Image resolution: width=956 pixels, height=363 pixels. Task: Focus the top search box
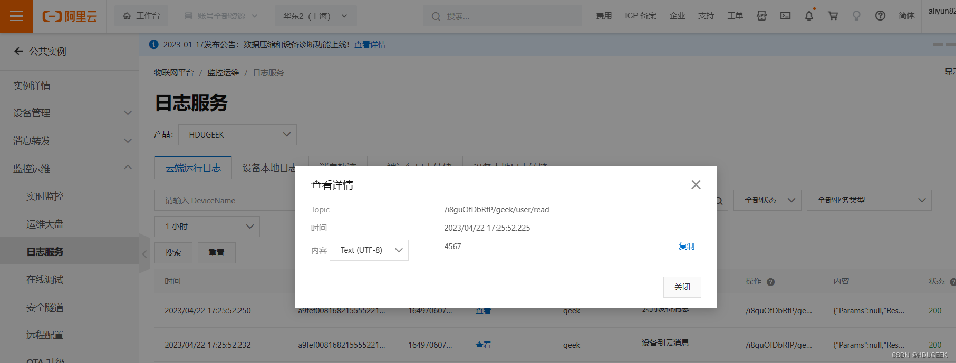point(502,16)
